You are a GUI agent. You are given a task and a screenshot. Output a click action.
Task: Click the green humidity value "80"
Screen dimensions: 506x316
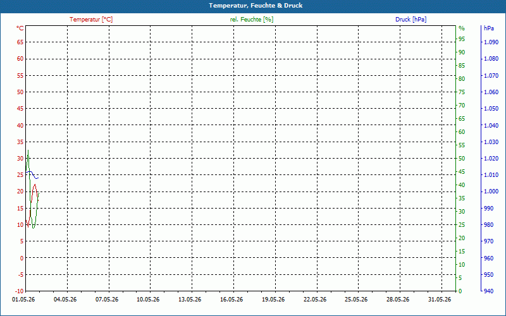[x=462, y=78]
